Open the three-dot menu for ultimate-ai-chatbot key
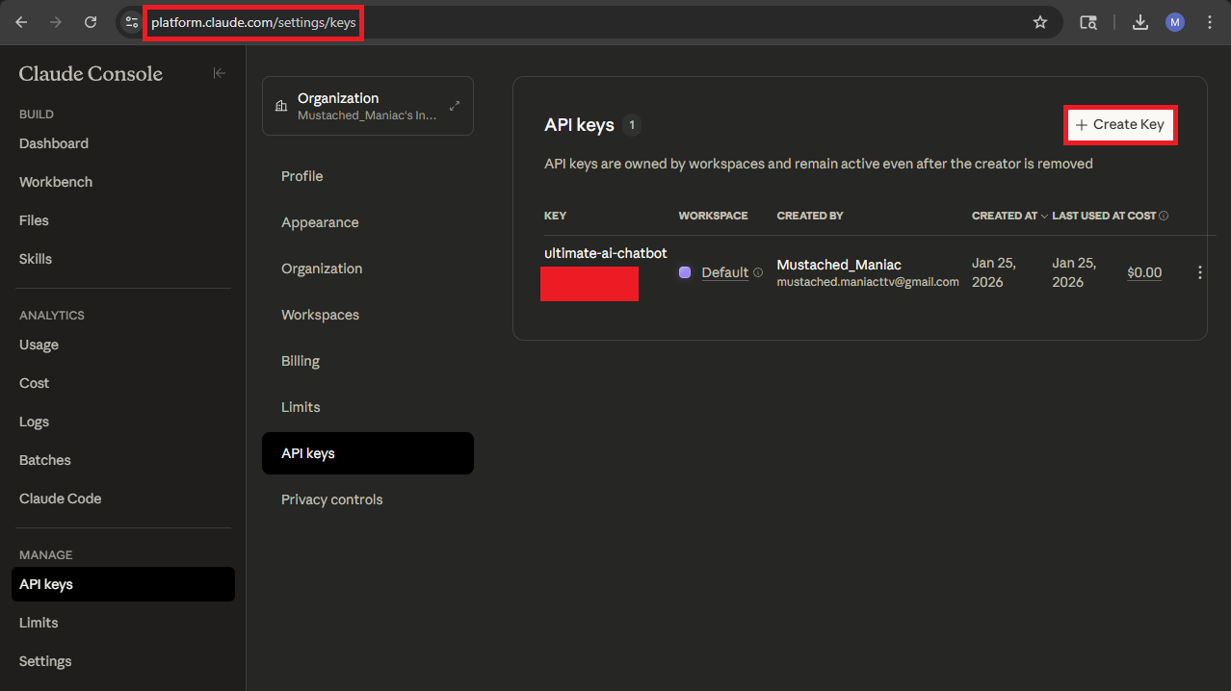Viewport: 1231px width, 691px height. pyautogui.click(x=1199, y=272)
